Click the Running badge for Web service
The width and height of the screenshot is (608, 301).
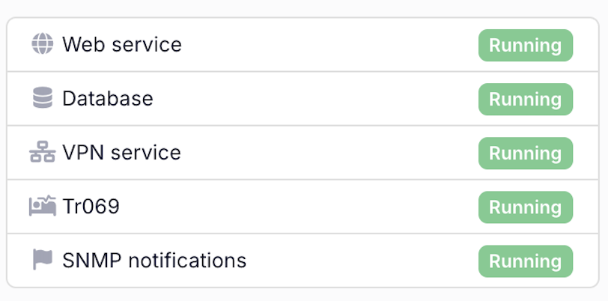pyautogui.click(x=525, y=45)
